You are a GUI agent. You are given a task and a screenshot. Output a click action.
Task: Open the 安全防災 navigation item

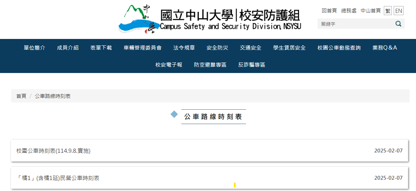[x=217, y=48]
